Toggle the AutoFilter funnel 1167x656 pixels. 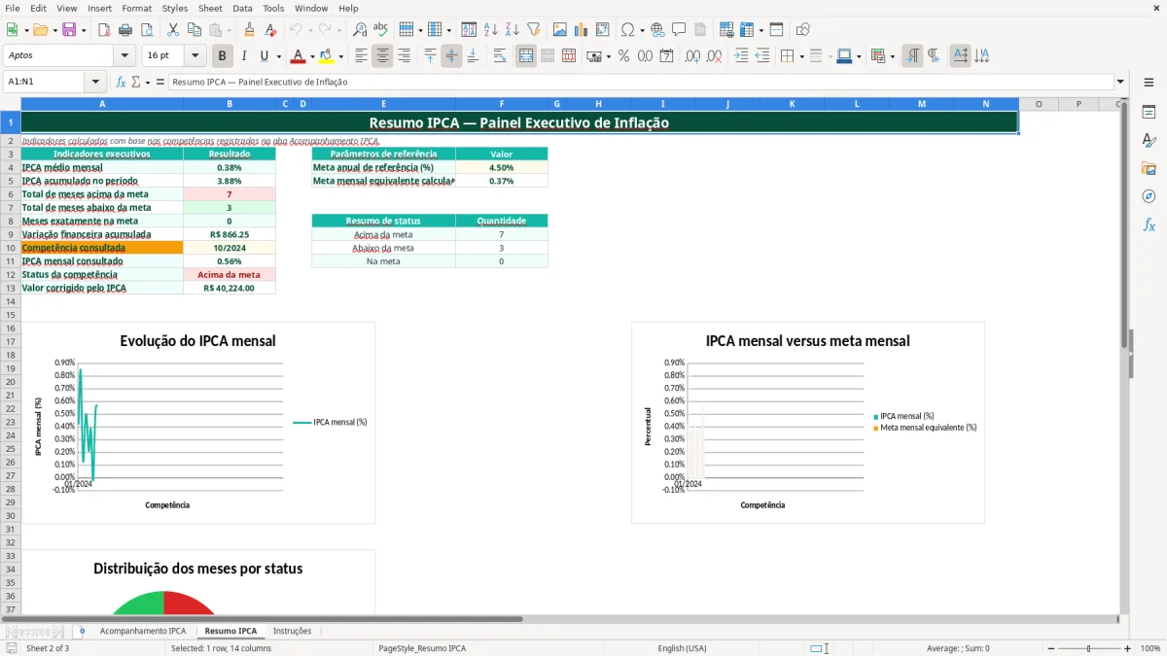[533, 30]
